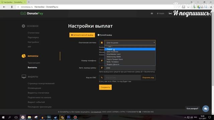Open Task View from the taskbar
This screenshot has width=214, height=120.
tap(16, 117)
